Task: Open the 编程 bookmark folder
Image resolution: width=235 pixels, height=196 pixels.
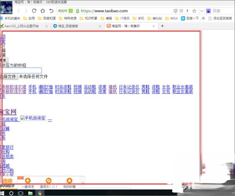Action: (106, 19)
